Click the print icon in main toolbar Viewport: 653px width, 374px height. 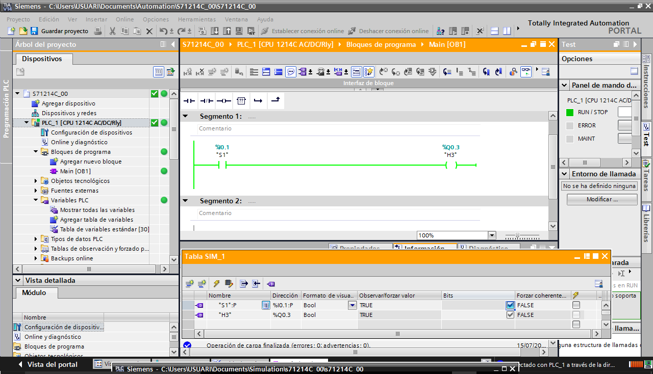[98, 31]
